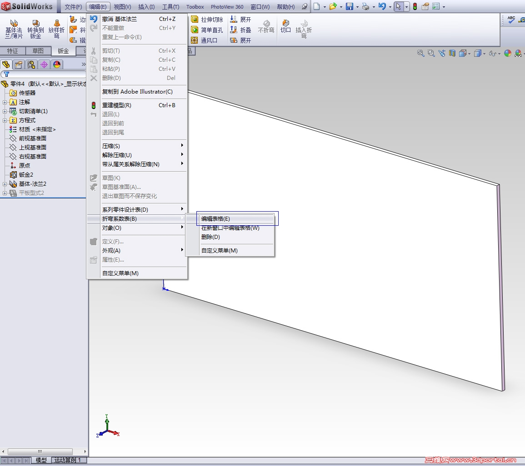The image size is (525, 466).
Task: Open dropdown arrow next to Undo icon
Action: point(390,7)
